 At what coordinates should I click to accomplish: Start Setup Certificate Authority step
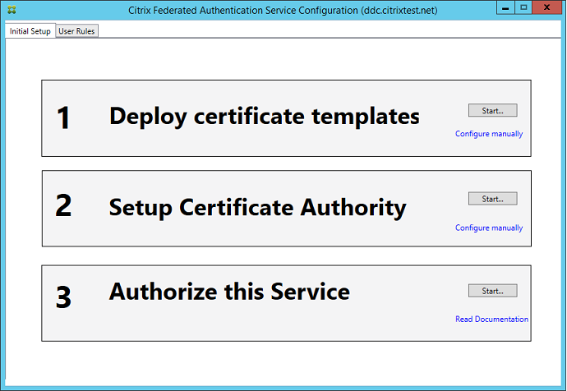pos(492,199)
